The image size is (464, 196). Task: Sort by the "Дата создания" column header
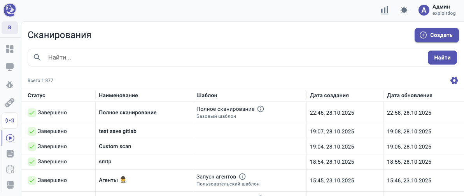(329, 95)
